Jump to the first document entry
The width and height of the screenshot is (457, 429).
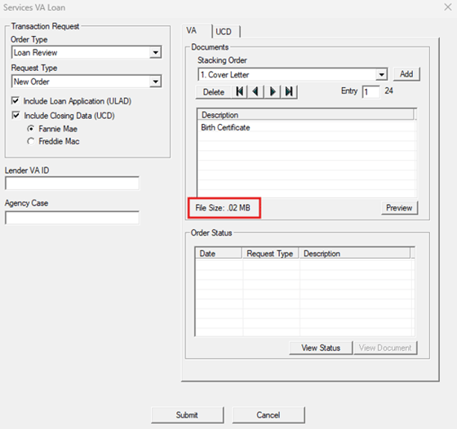point(240,91)
